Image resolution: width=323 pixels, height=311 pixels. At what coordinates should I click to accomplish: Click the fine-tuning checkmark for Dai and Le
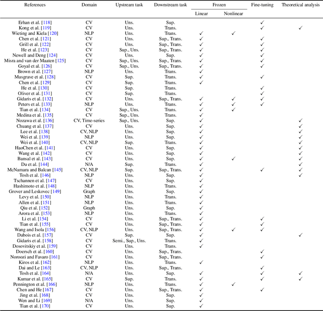point(262,268)
